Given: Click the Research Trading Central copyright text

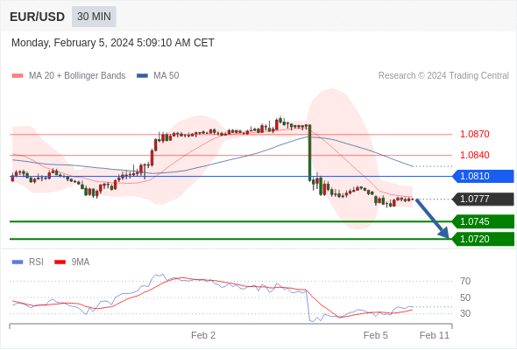Looking at the screenshot, I should click(443, 76).
